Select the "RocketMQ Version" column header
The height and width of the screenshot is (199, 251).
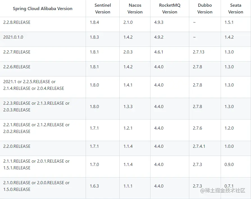tap(170, 9)
